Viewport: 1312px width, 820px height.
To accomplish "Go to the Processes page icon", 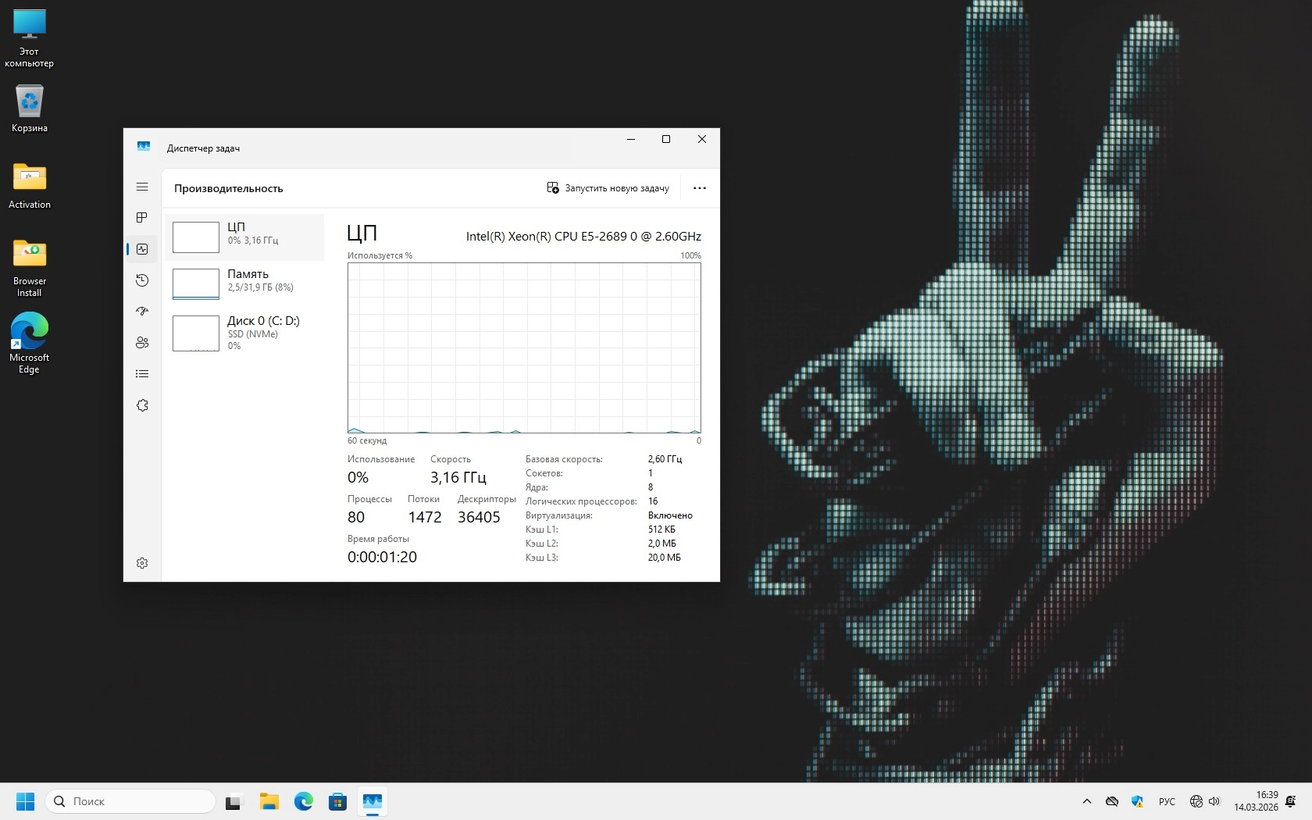I will pyautogui.click(x=142, y=218).
